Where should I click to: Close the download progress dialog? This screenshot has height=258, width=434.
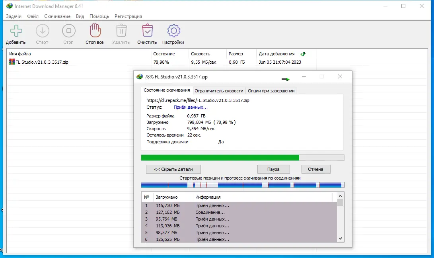click(340, 76)
